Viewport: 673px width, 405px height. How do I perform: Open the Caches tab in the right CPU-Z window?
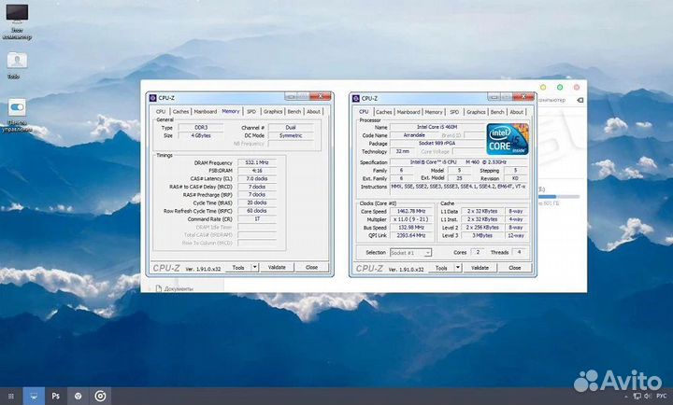click(384, 112)
